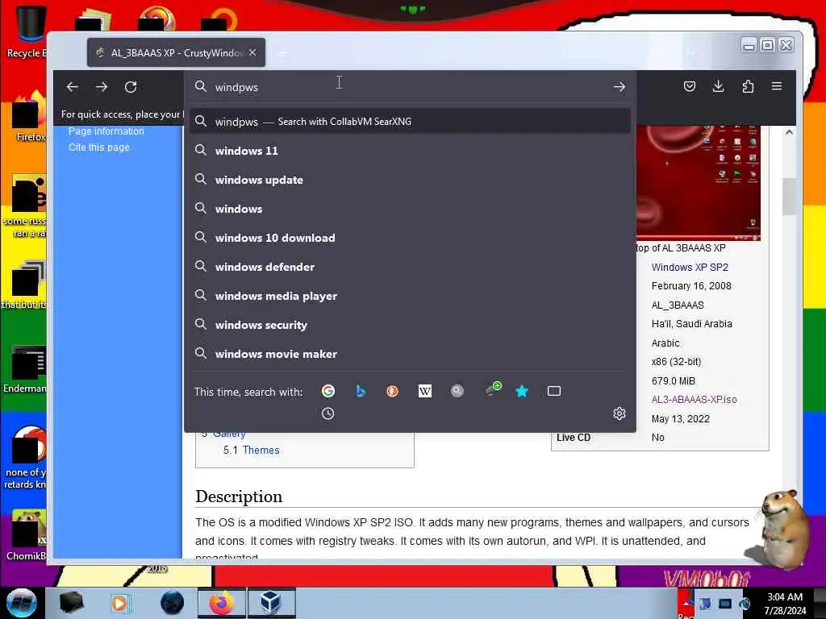This screenshot has width=826, height=619.
Task: Open the Cite this page link
Action: click(98, 147)
